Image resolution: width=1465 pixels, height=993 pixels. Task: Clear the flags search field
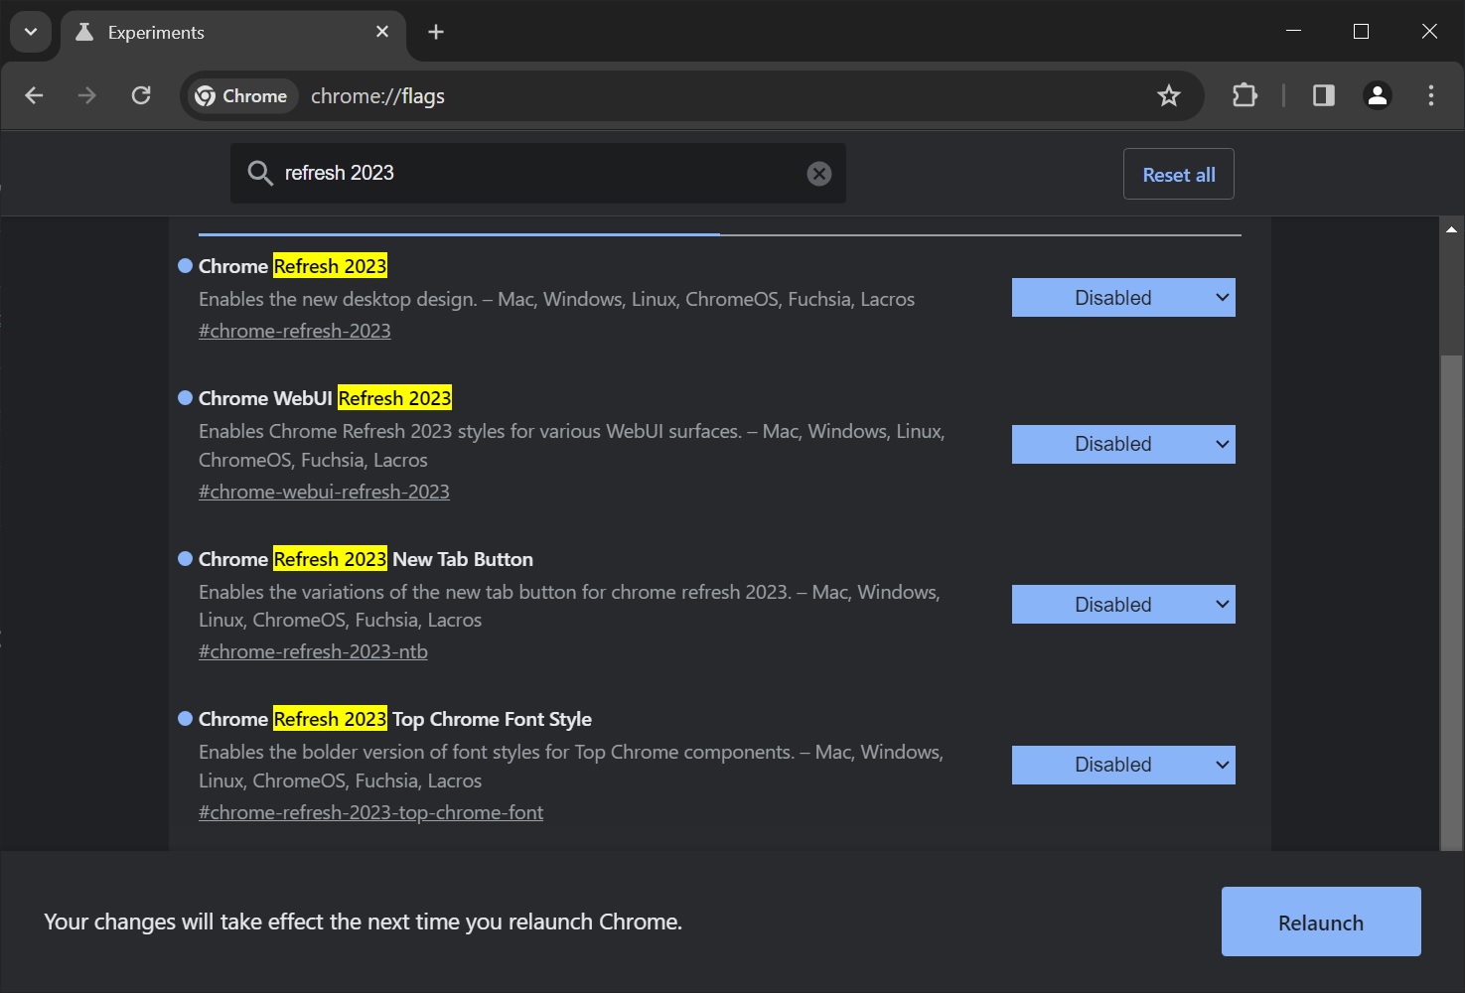tap(819, 174)
